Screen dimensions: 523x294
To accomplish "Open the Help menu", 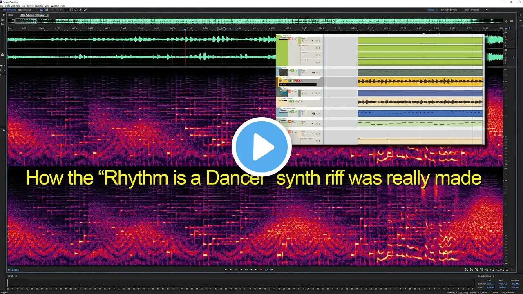I will 63,6.
